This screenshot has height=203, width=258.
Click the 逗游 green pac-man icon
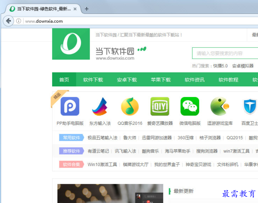point(220,106)
